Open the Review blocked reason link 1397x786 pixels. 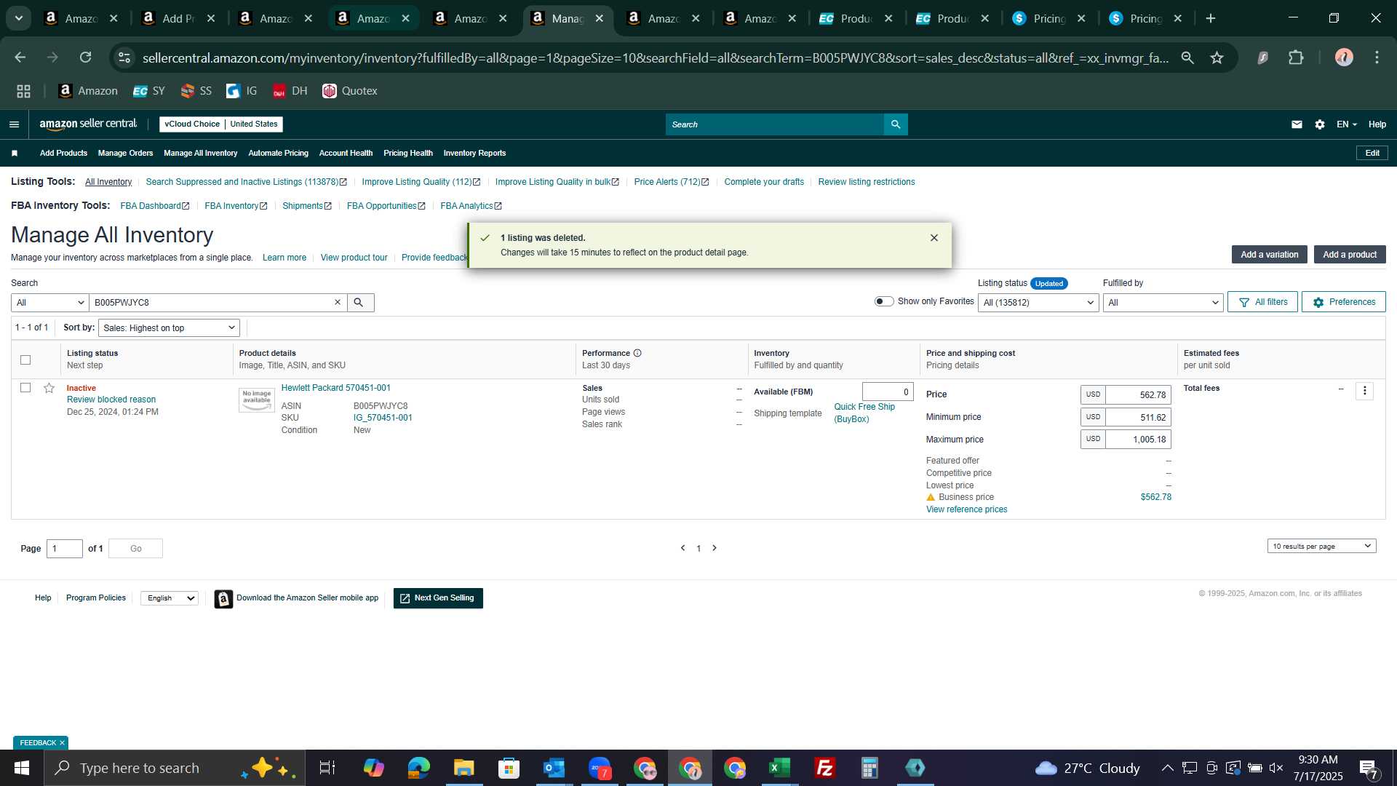click(111, 400)
